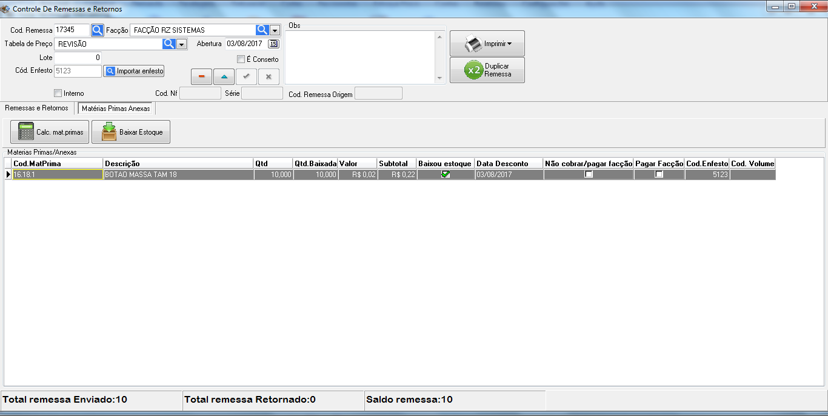
Task: Click into the Lote input field
Action: [78, 58]
